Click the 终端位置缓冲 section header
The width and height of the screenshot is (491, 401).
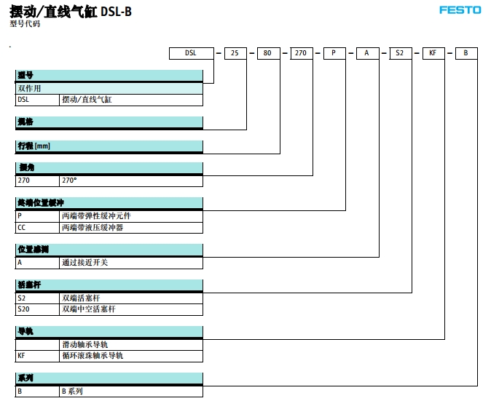tap(109, 203)
